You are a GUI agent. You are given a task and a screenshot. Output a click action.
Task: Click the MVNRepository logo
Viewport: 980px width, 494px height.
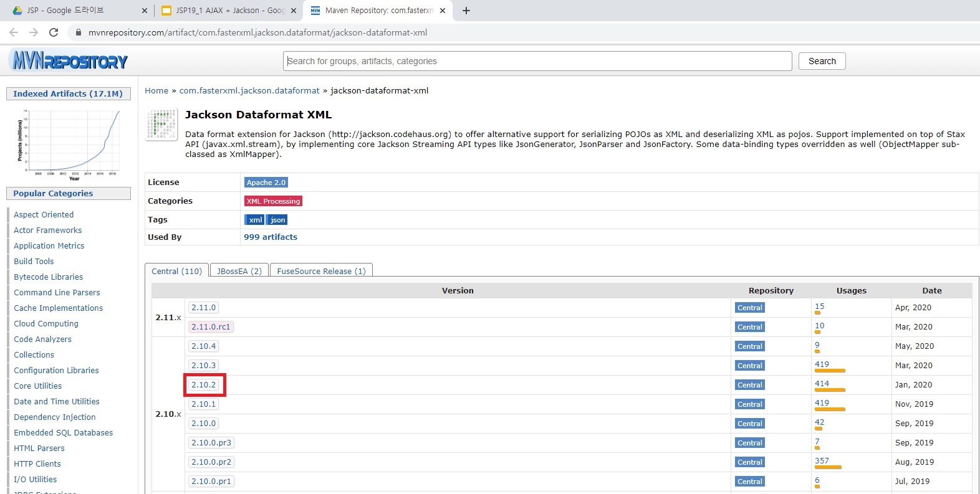tap(69, 60)
